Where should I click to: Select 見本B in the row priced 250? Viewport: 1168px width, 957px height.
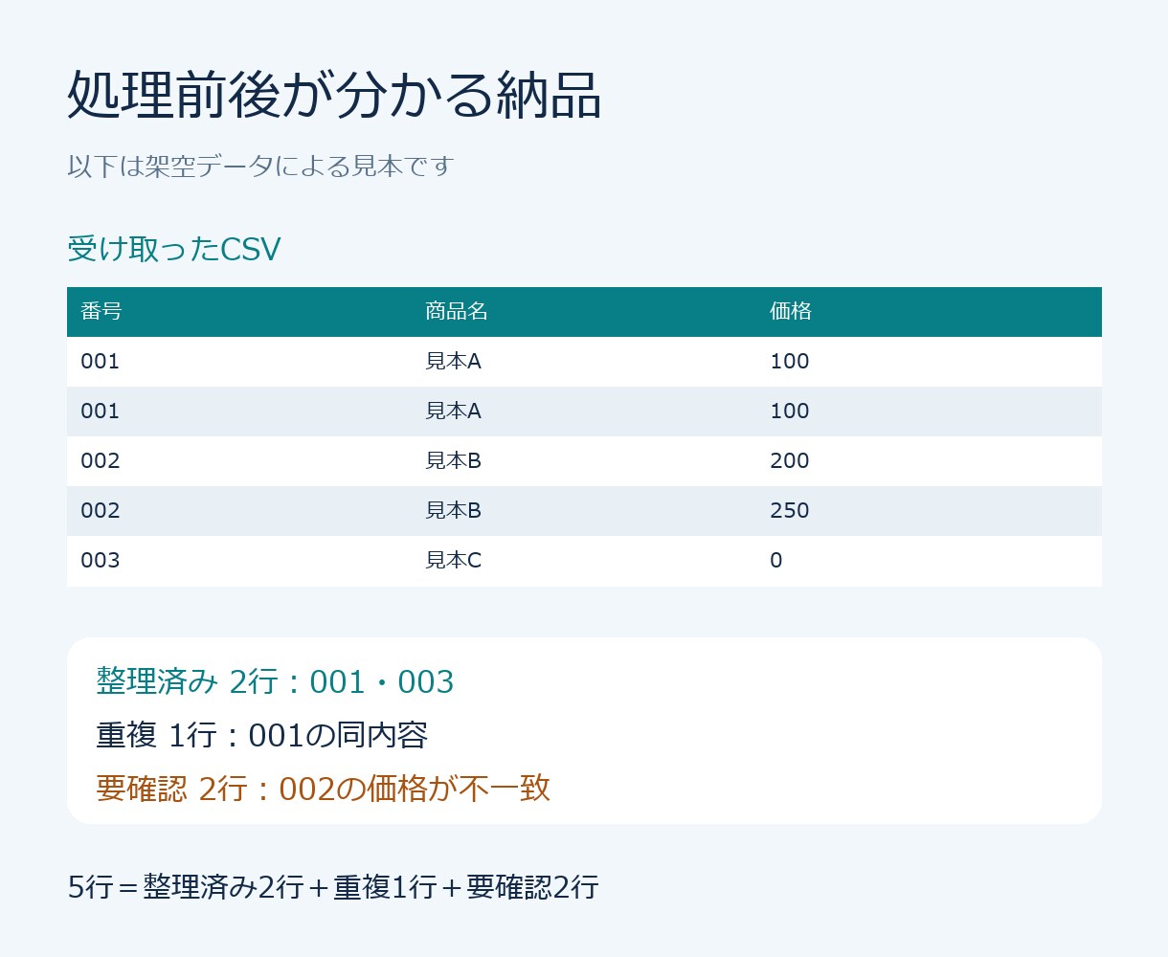click(x=453, y=511)
